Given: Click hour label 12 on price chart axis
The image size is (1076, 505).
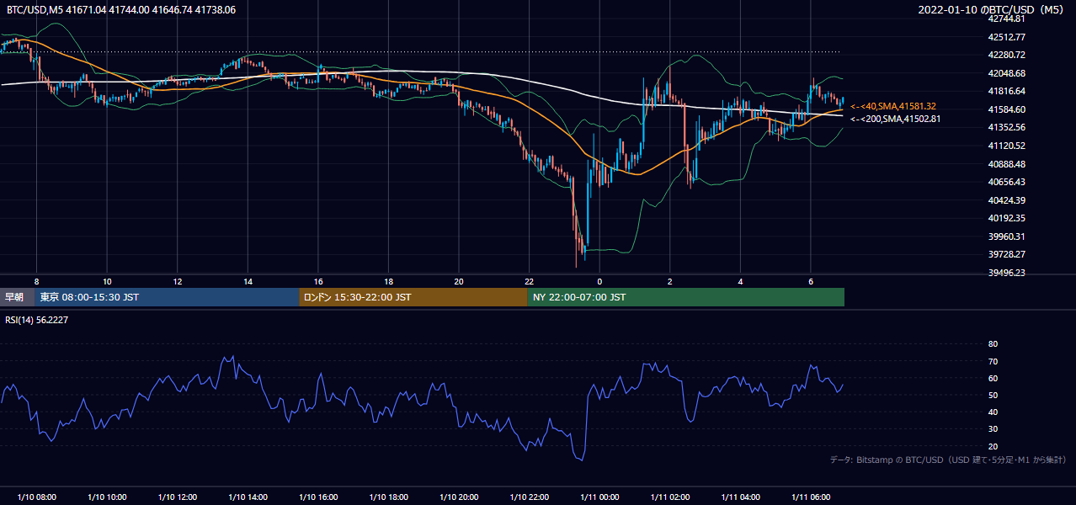Looking at the screenshot, I should click(178, 281).
